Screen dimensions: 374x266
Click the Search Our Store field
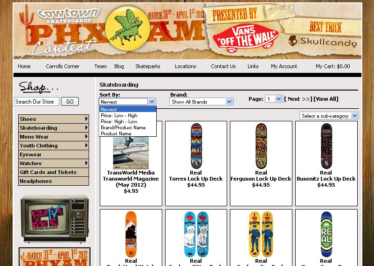pyautogui.click(x=36, y=102)
